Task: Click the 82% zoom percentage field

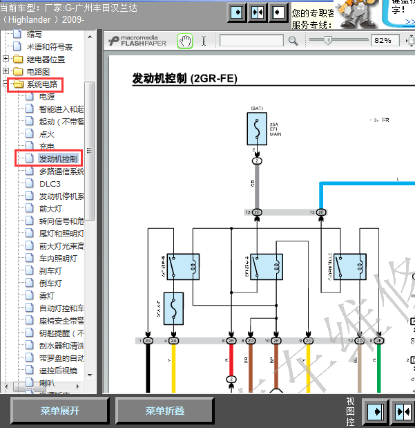Action: (x=385, y=41)
